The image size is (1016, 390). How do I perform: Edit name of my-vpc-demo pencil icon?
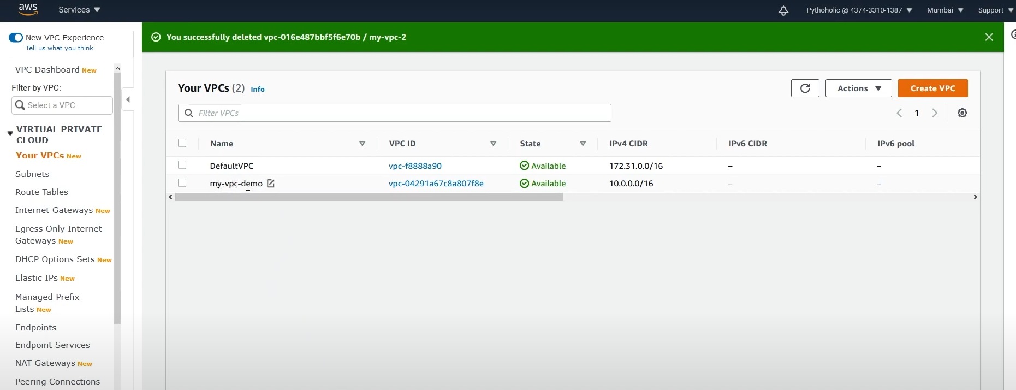click(271, 184)
